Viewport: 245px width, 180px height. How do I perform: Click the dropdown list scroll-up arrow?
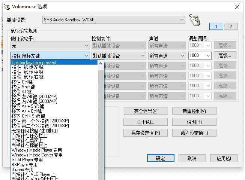[x=101, y=63]
